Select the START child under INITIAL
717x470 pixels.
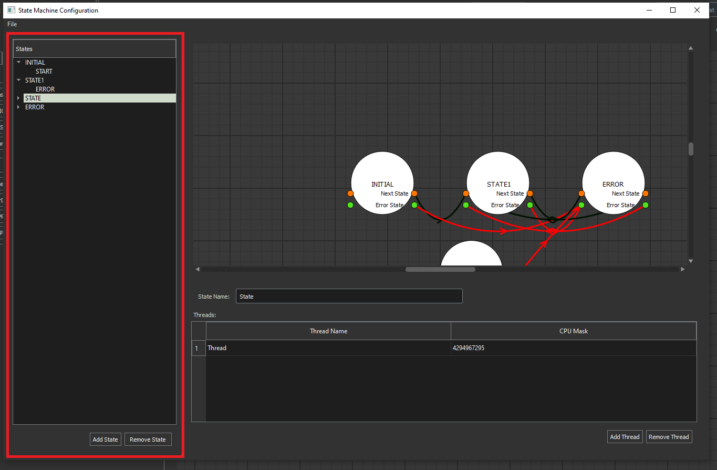44,71
